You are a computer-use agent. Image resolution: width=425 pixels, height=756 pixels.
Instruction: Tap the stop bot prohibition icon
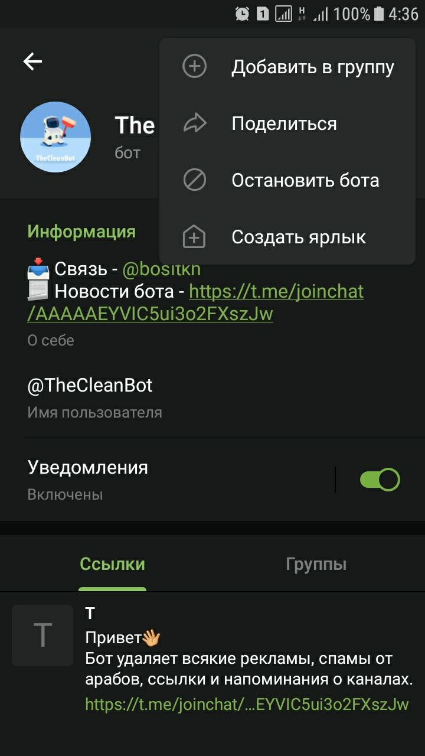coord(194,180)
